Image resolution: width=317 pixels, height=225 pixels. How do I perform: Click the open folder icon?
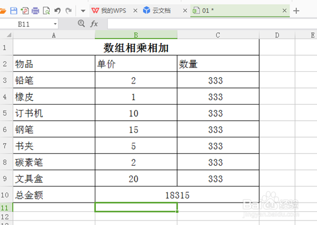click(3, 11)
